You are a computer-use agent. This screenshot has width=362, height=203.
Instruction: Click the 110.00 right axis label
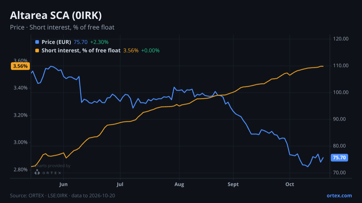[341, 66]
